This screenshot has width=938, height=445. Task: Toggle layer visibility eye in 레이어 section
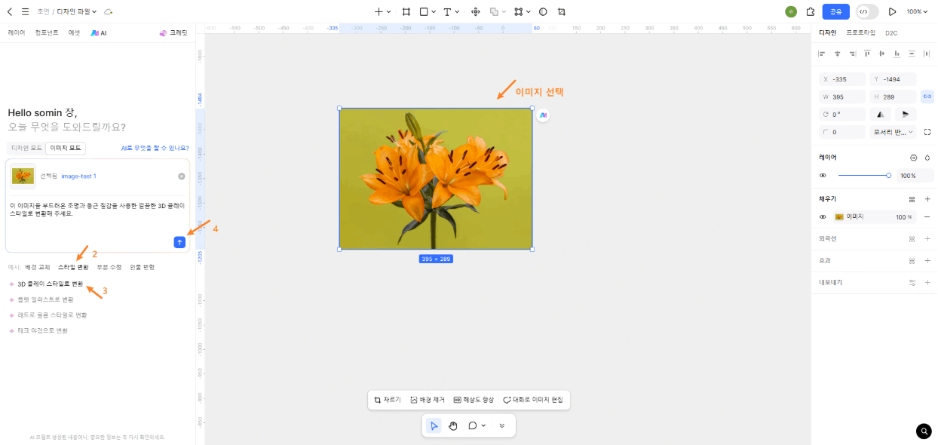coord(823,176)
